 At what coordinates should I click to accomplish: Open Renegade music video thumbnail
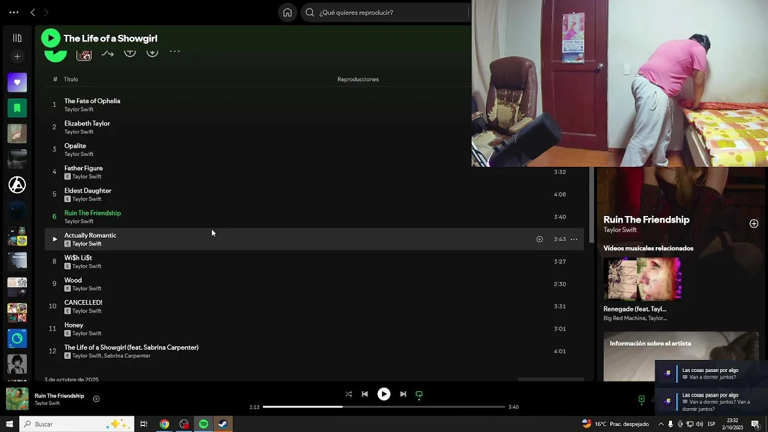[642, 279]
